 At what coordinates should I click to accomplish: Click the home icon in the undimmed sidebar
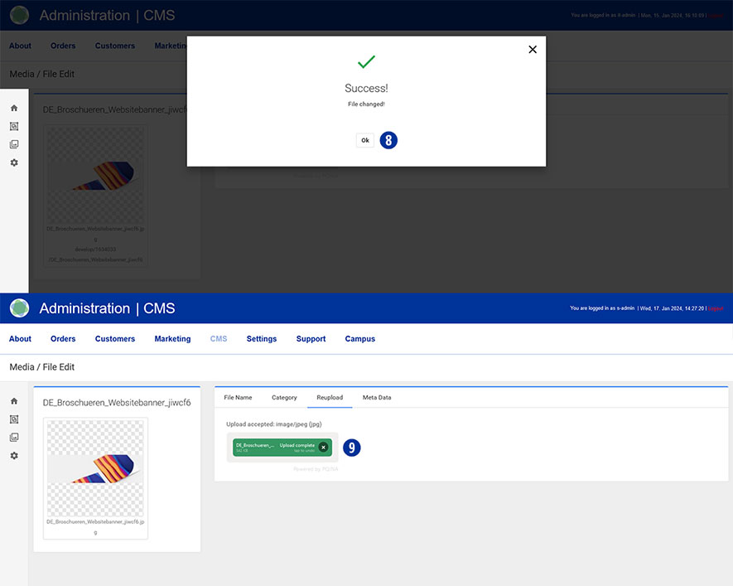coord(14,401)
